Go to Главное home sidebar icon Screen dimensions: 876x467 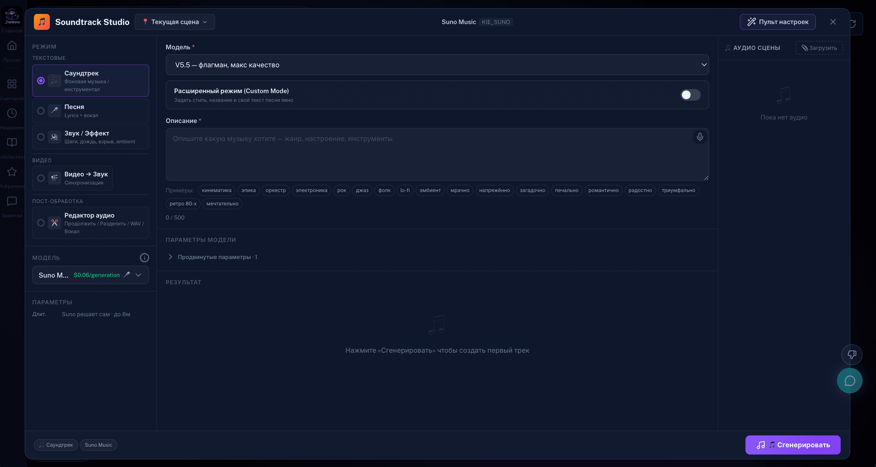[x=12, y=45]
